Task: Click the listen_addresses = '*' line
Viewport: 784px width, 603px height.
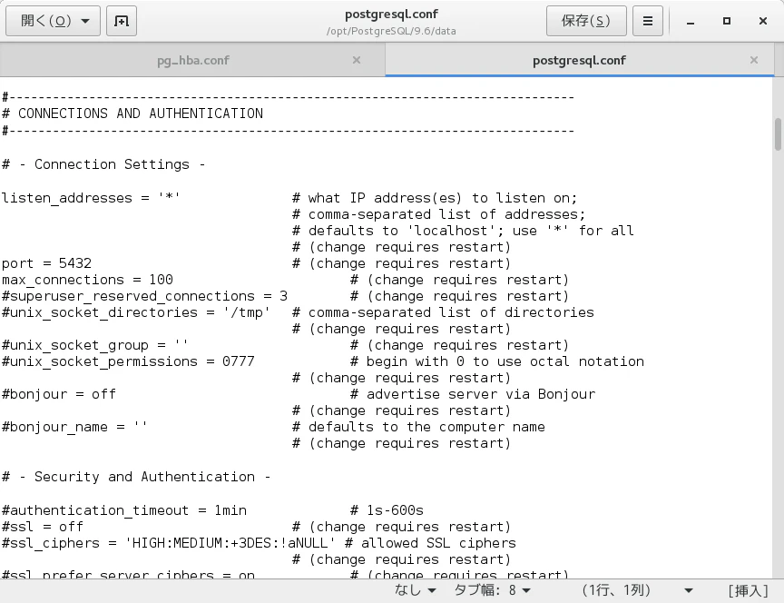Action: tap(91, 198)
